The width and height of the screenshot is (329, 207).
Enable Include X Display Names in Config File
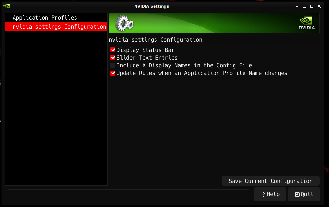click(113, 65)
